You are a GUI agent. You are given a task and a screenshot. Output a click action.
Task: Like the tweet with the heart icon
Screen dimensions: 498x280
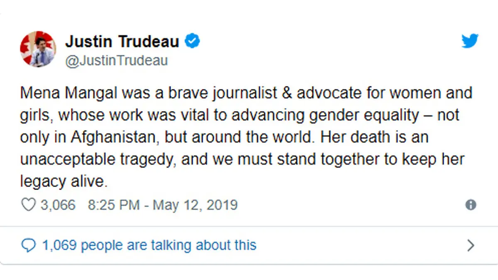click(28, 205)
